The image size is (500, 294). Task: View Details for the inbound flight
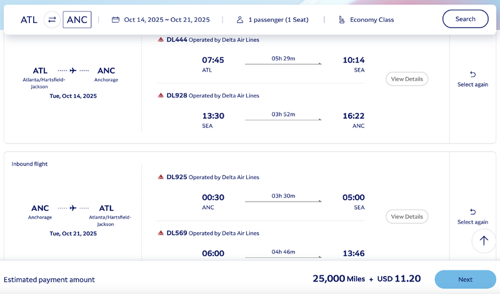[407, 217]
